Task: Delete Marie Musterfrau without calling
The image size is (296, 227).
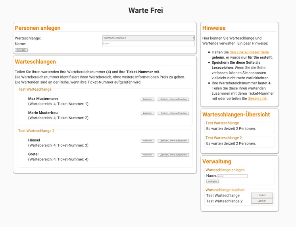Action: pyautogui.click(x=173, y=113)
